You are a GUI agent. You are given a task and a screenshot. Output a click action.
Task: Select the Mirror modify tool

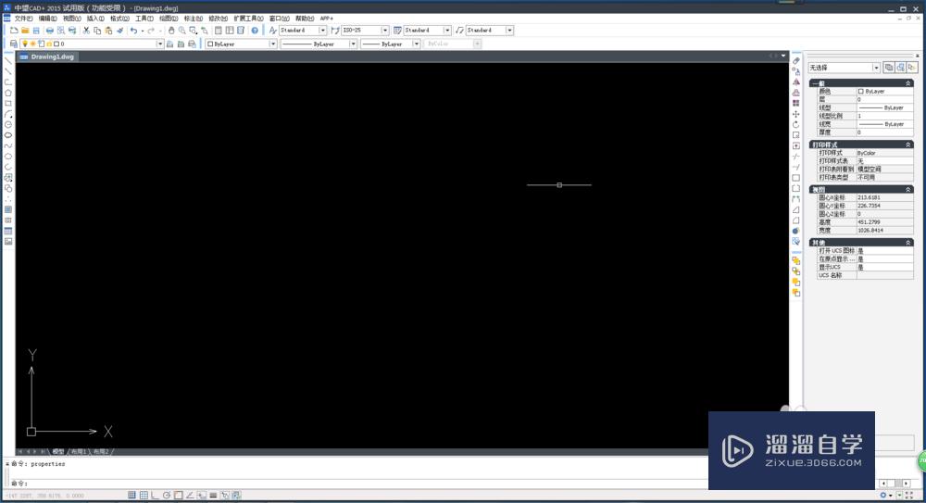tap(796, 82)
